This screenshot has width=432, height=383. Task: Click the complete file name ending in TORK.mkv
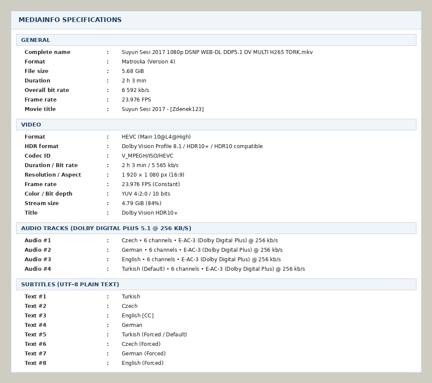(217, 52)
